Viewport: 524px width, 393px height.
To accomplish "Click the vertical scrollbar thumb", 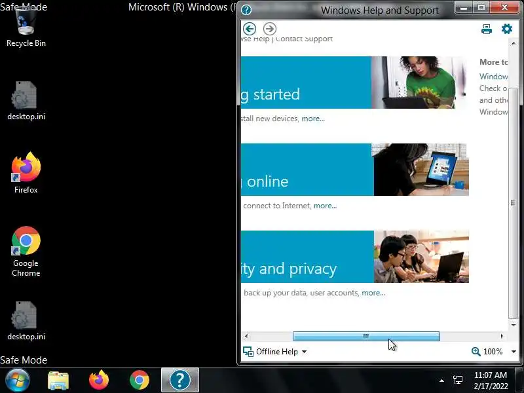I will point(513,204).
